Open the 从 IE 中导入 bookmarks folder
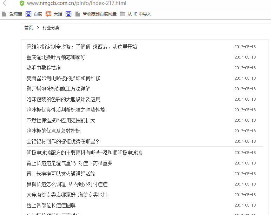271x215 pixels. 135,14
